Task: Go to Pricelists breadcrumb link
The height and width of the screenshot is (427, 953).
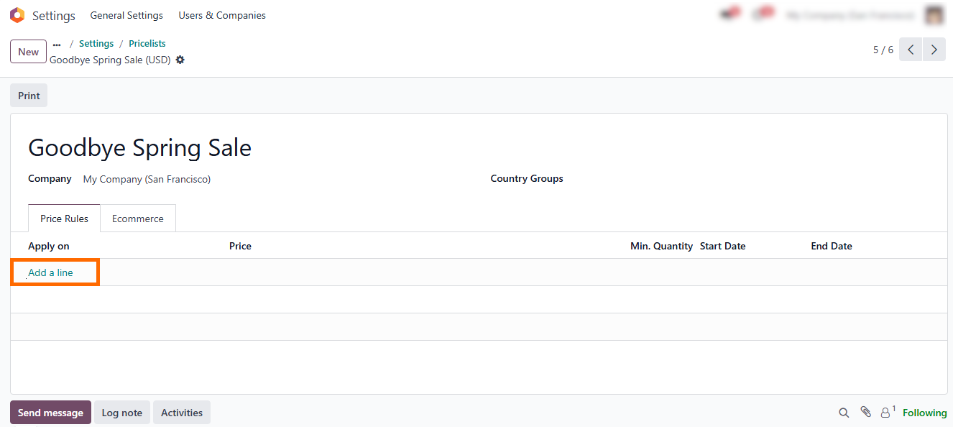Action: pos(147,44)
